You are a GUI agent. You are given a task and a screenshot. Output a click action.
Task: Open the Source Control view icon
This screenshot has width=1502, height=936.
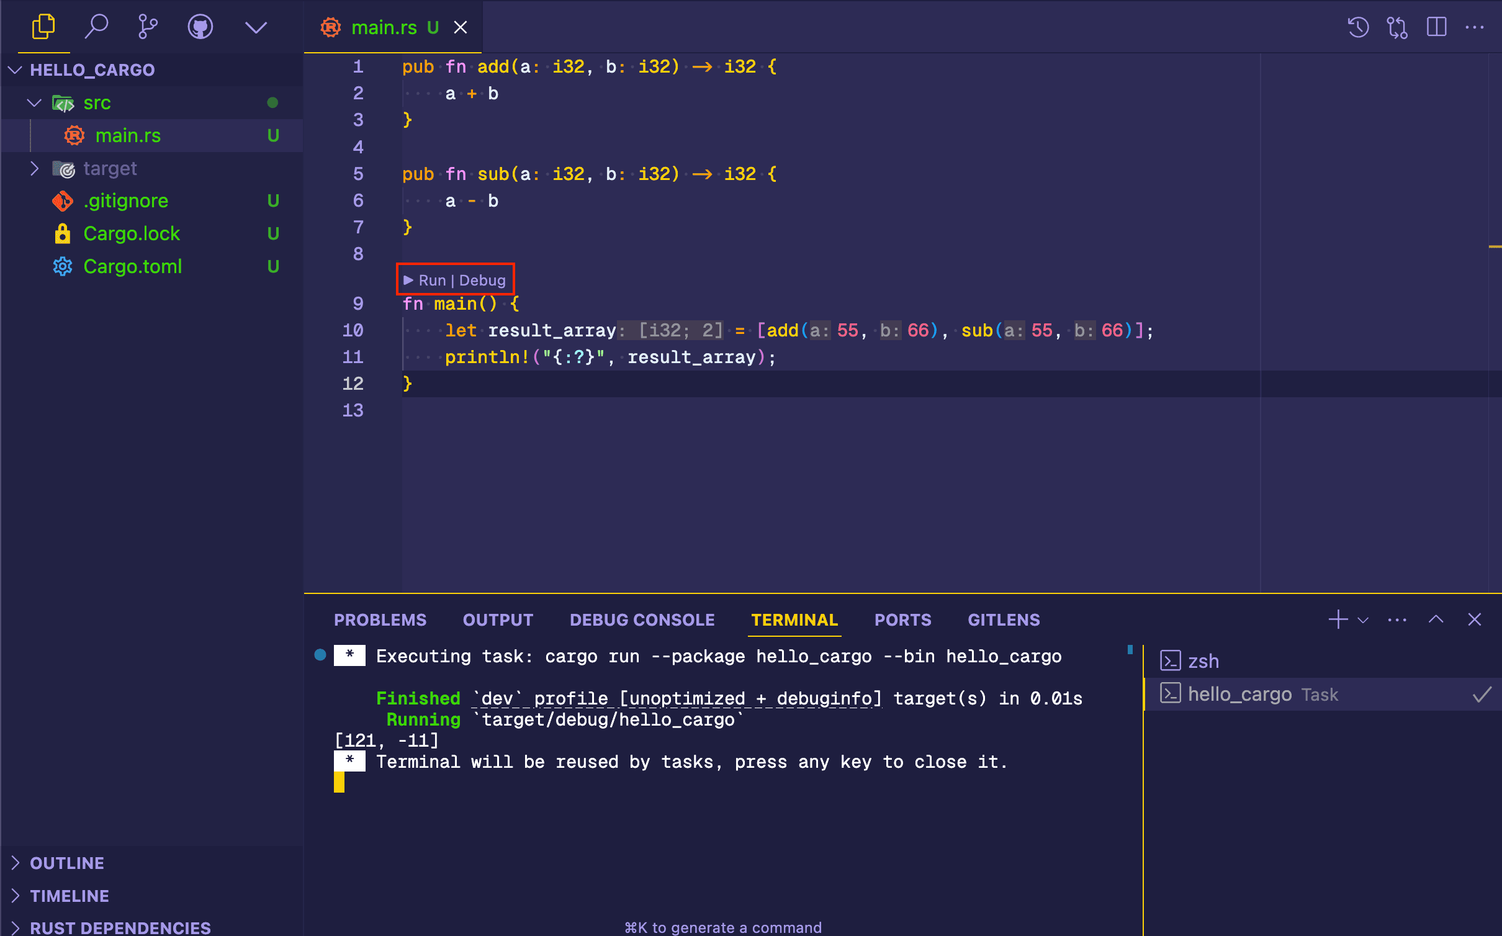[147, 27]
